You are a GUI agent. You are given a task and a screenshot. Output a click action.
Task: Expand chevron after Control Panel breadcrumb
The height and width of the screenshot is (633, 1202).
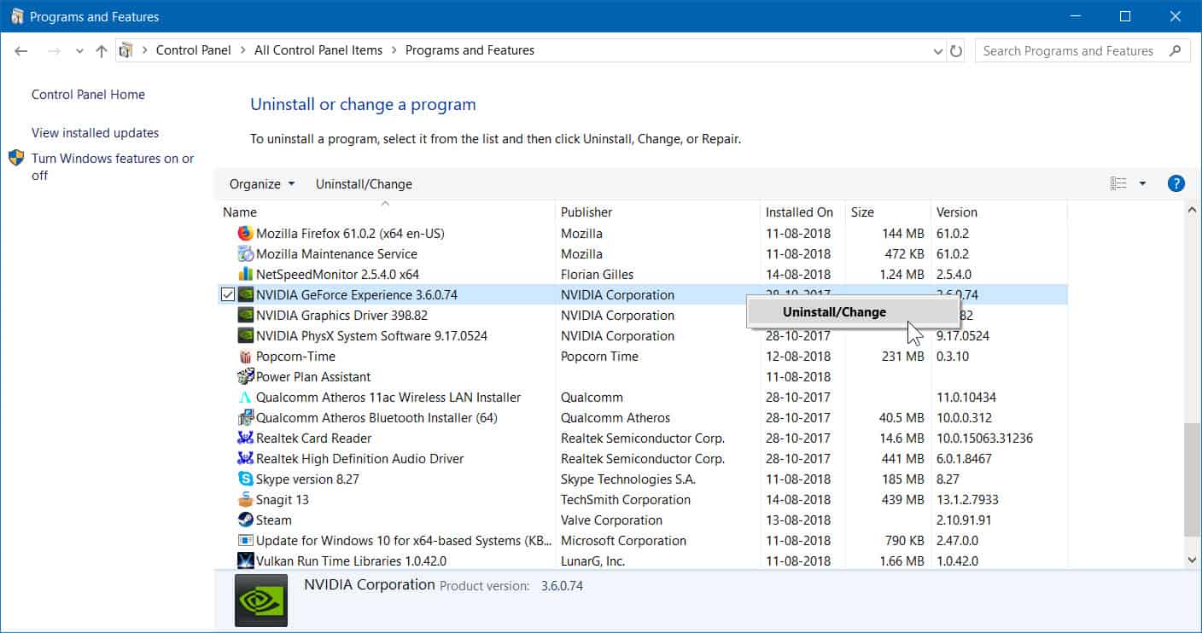242,50
